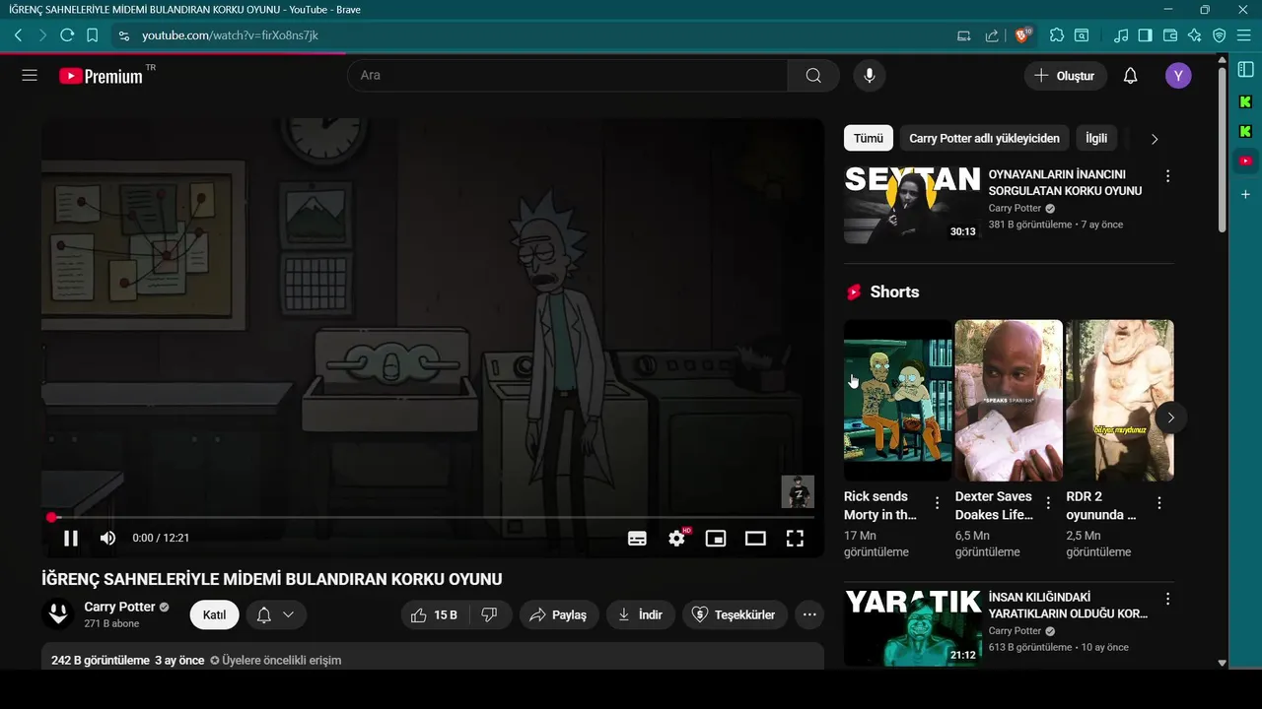Join the channel with Katıl
Viewport: 1262px width, 709px height.
(x=214, y=614)
